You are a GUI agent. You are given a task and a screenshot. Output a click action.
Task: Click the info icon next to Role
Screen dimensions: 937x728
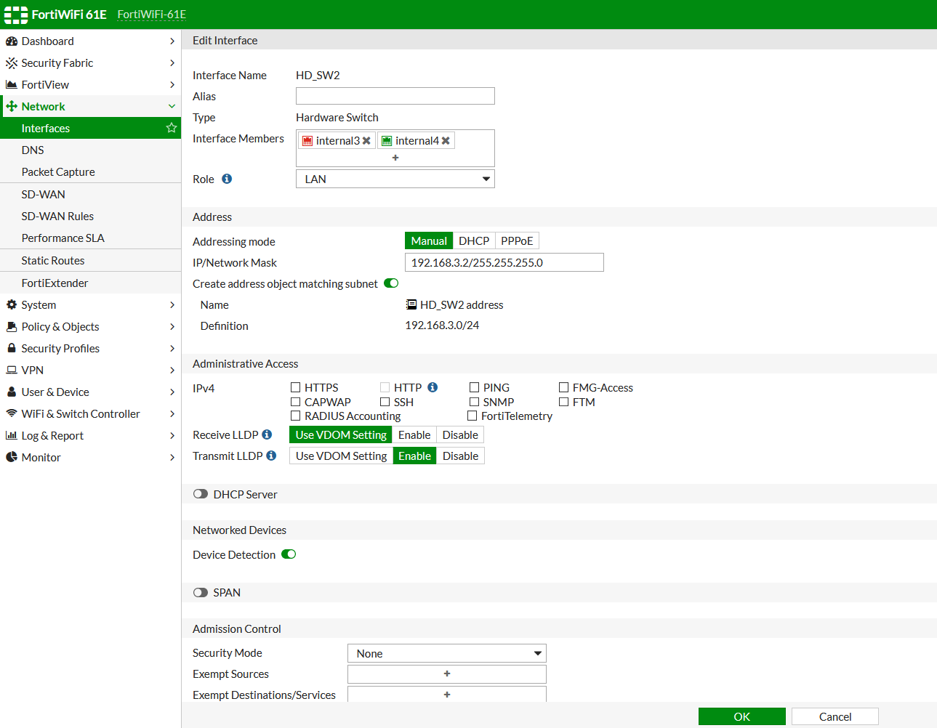pyautogui.click(x=226, y=178)
